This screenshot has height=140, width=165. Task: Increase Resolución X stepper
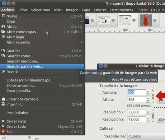tap(148, 111)
